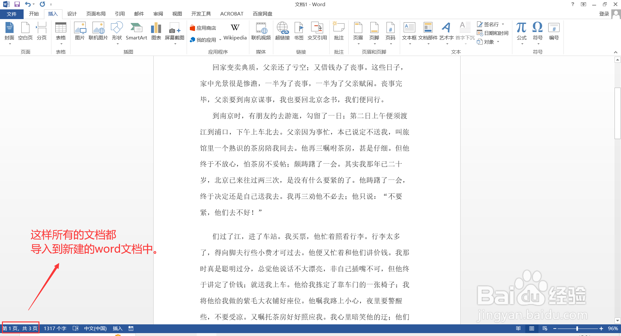Screen dimensions: 621x336
Task: Expand the object (对象) dropdown arrow
Action: coord(498,42)
